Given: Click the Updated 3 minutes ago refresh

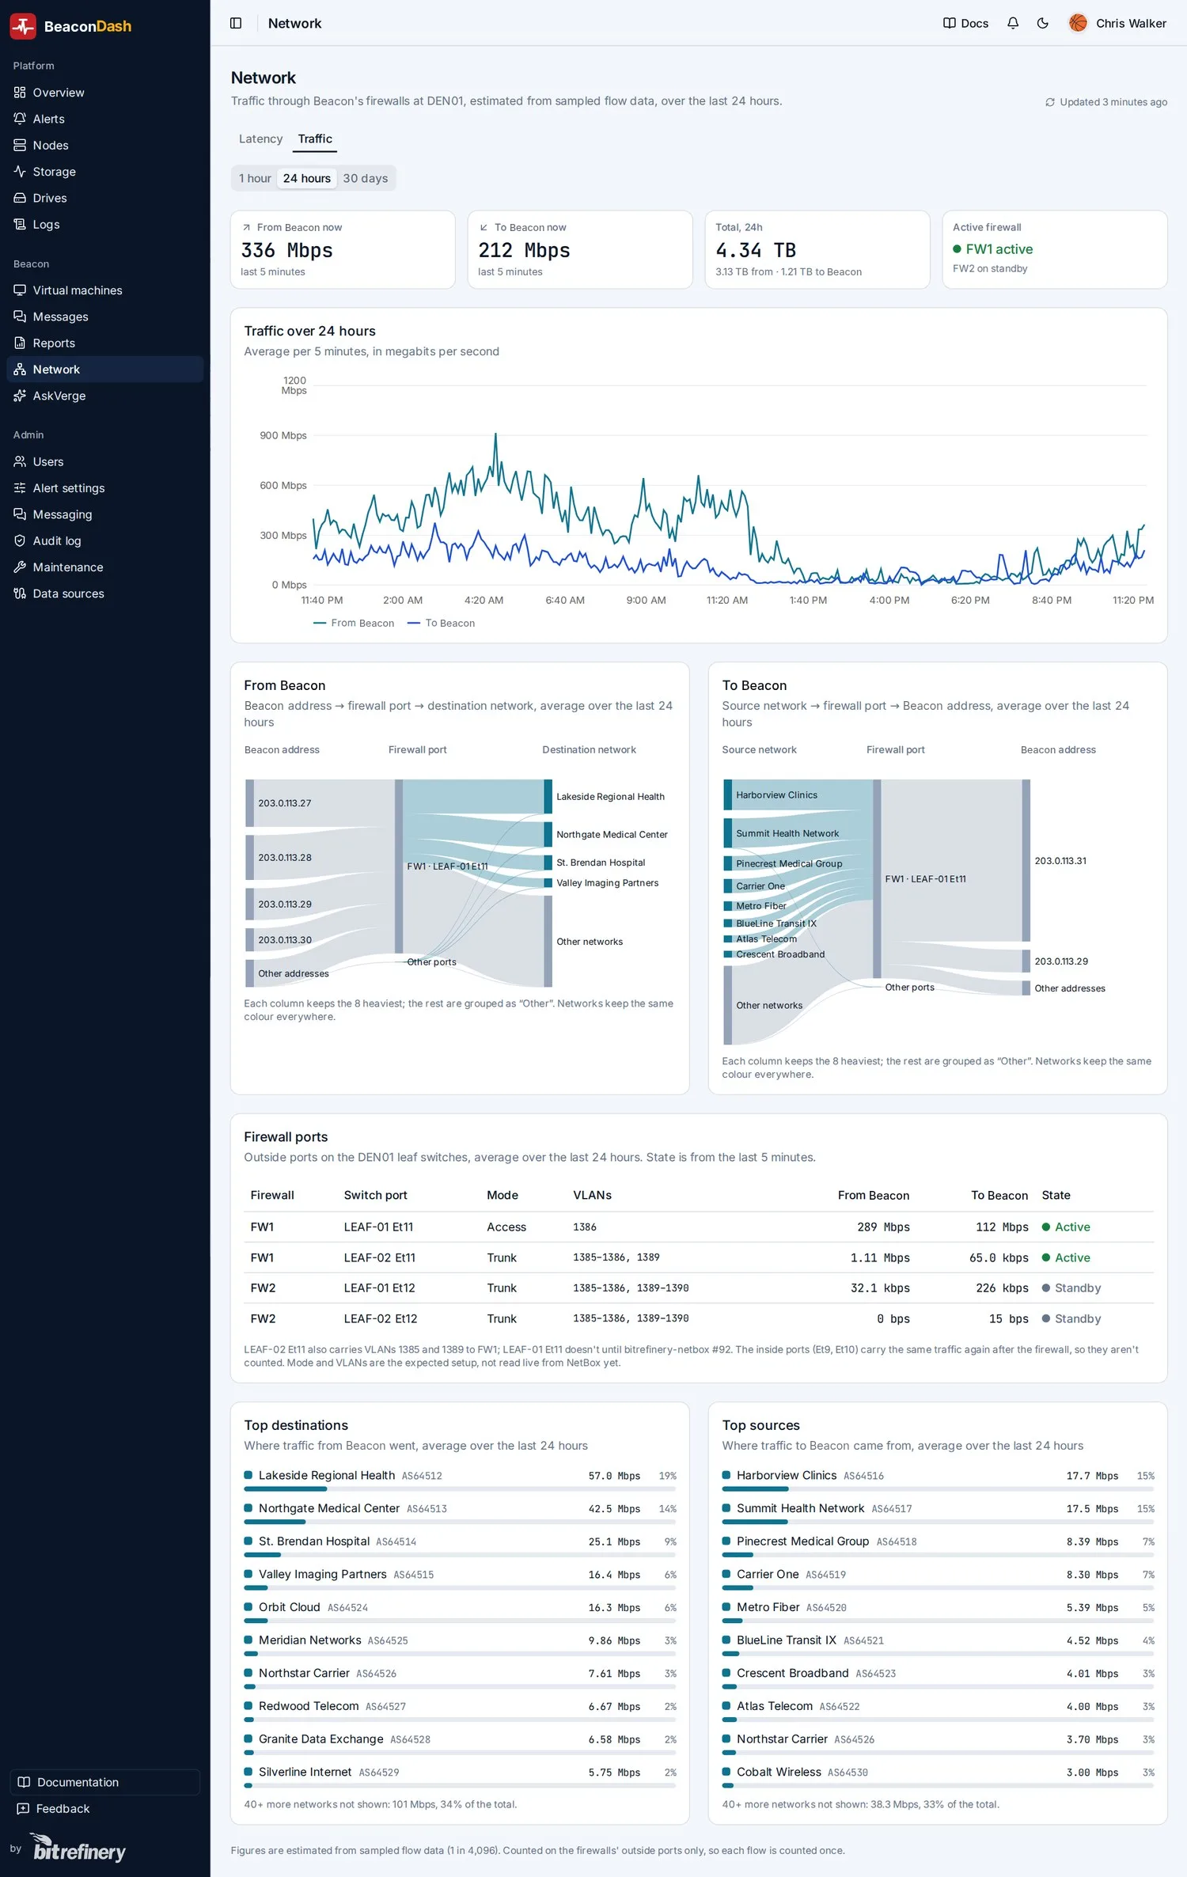Looking at the screenshot, I should (1105, 102).
